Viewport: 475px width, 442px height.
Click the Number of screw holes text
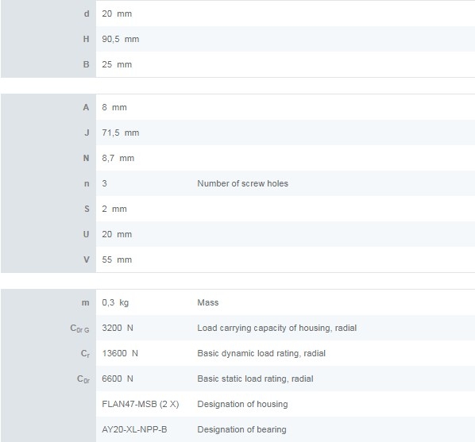[242, 183]
